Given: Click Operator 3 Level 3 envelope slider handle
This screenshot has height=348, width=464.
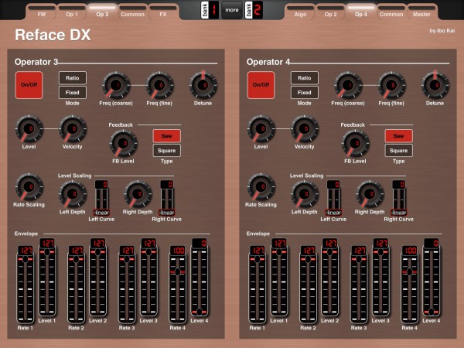Looking at the screenshot, I should point(148,252).
